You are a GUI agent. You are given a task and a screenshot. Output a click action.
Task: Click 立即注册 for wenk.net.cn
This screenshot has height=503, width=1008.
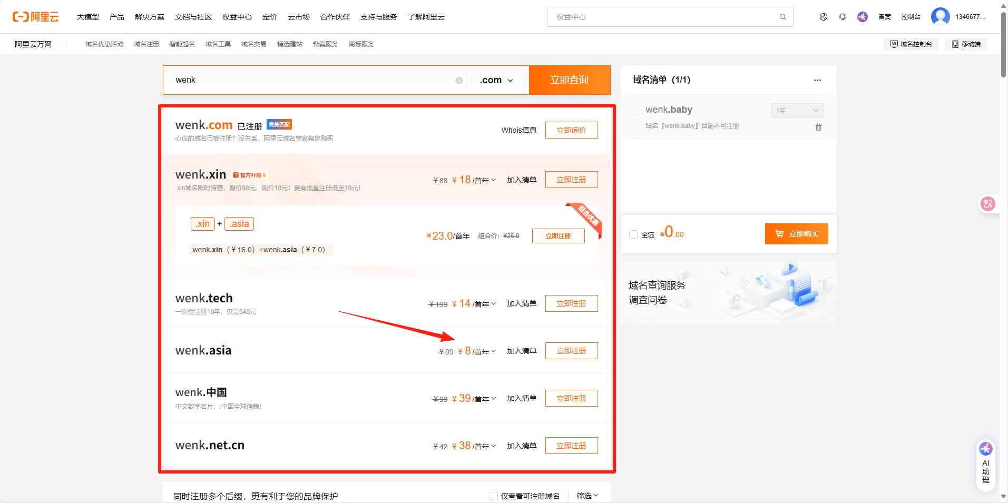pos(572,446)
